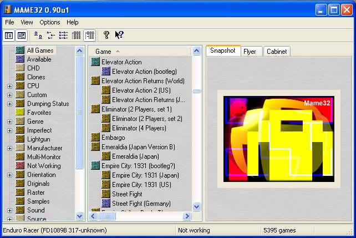
Task: Switch to large icons view
Action: [x=38, y=35]
